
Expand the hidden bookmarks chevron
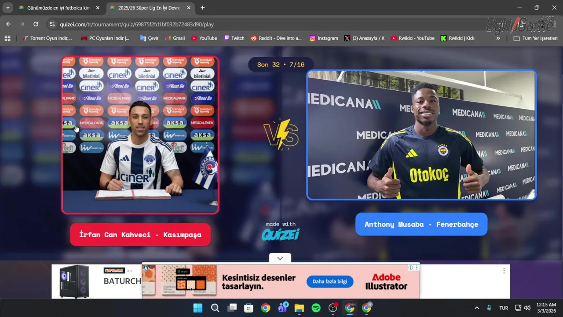click(x=498, y=38)
